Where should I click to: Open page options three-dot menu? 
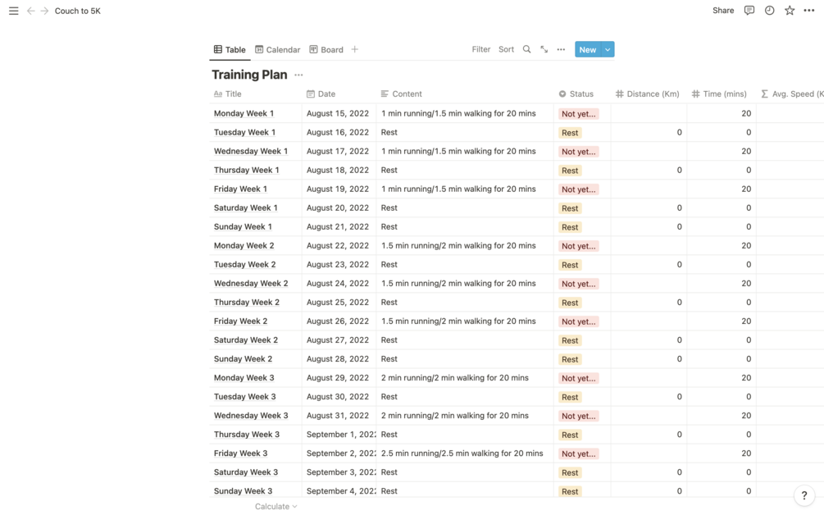809,11
